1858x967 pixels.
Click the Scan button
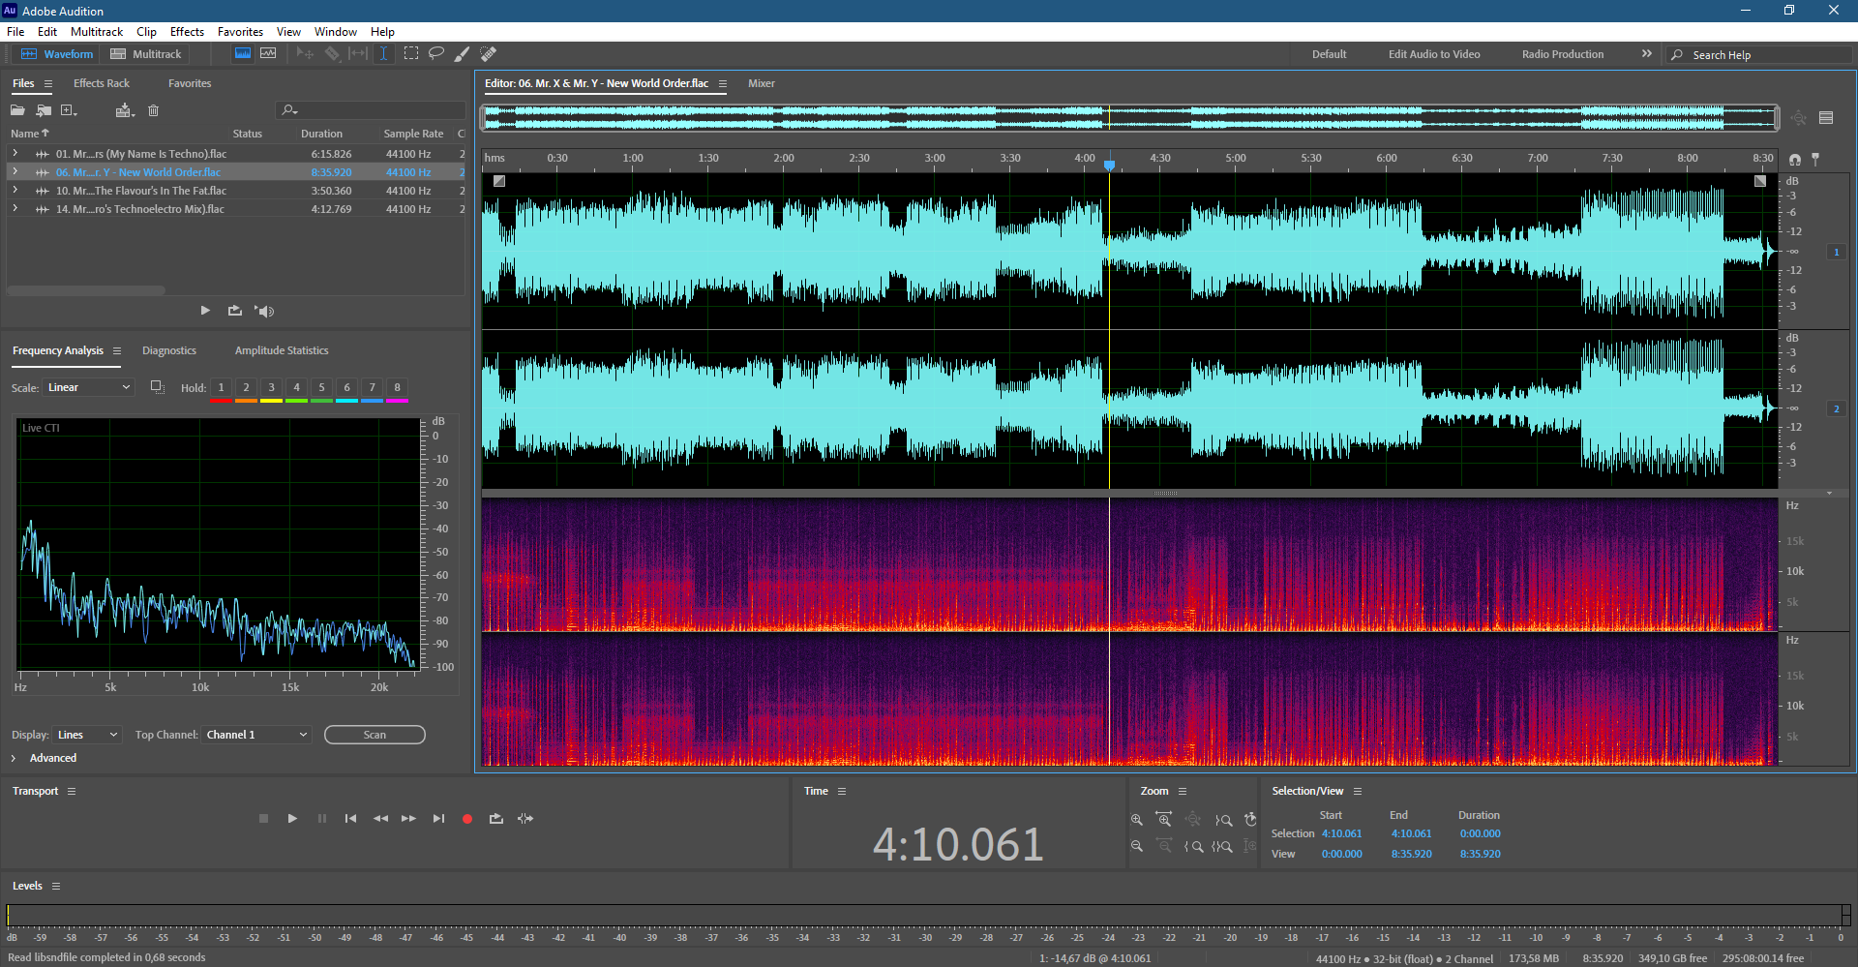click(375, 735)
